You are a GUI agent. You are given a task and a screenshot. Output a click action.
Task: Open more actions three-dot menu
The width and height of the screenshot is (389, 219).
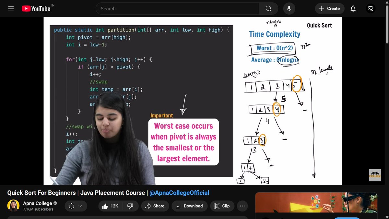242,206
